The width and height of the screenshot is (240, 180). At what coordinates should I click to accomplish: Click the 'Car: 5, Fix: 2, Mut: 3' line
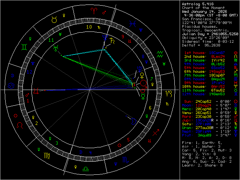[x=207, y=150]
